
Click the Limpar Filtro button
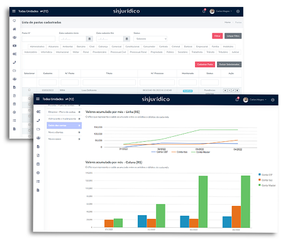click(x=233, y=36)
